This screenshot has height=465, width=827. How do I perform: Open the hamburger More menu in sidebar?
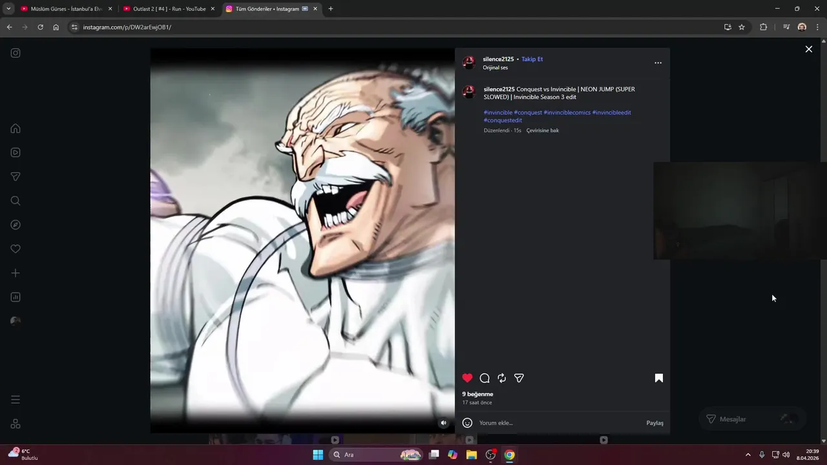[16, 400]
